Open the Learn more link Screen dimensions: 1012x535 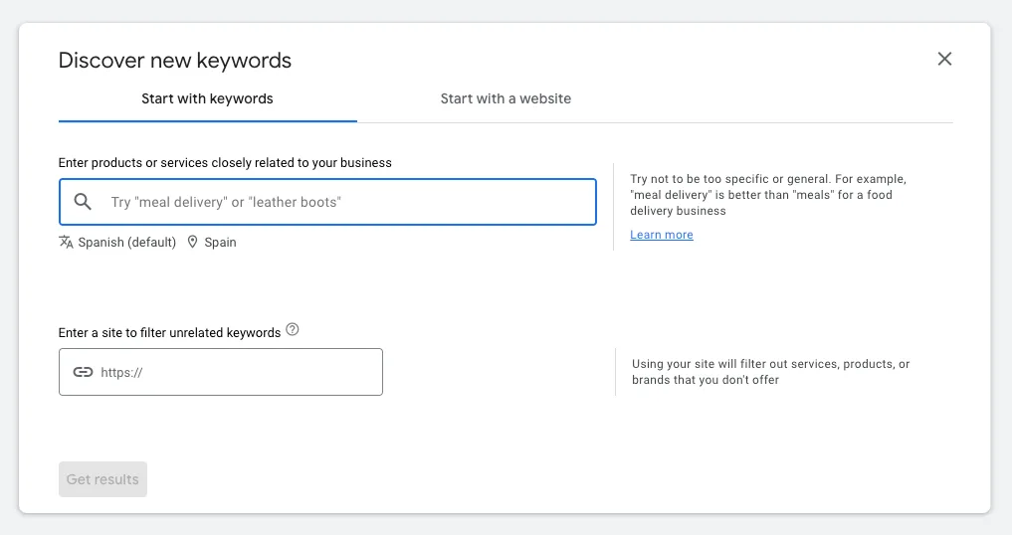point(662,235)
